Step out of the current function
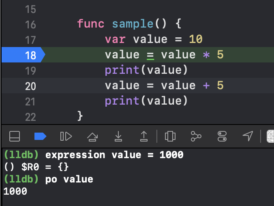Viewport: 274px width, 206px height. (x=144, y=136)
